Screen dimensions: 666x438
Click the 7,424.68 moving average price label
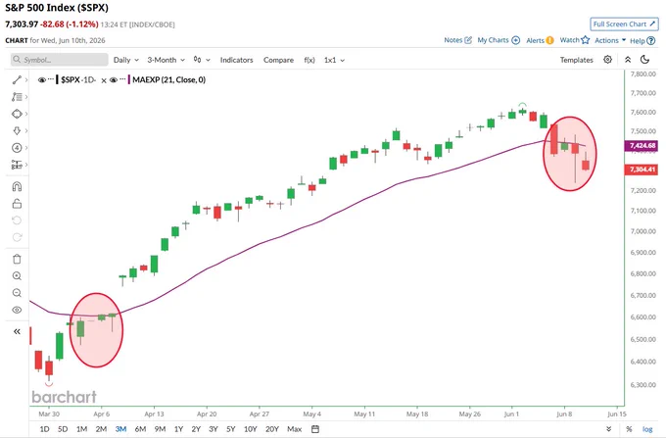(642, 146)
